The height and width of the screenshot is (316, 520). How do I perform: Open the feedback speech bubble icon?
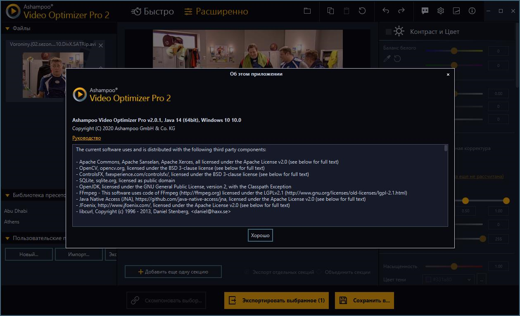425,11
